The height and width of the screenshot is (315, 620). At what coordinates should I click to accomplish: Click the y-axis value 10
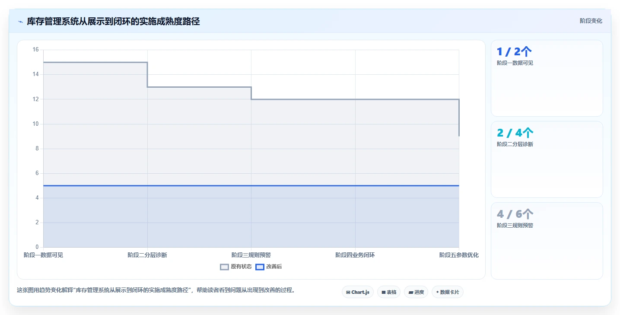click(35, 124)
